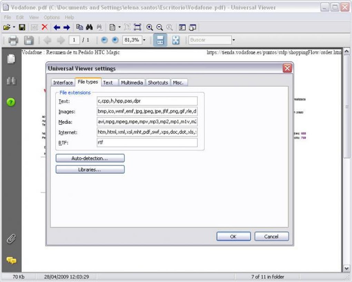Toggle the full screen icon

tap(137, 27)
